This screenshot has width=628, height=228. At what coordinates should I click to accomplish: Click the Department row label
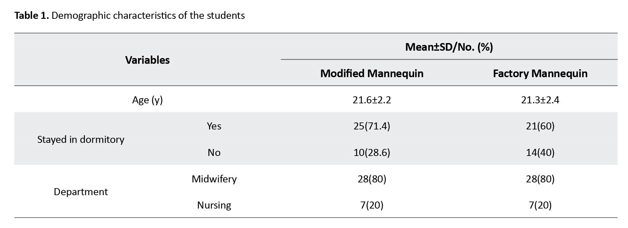81,192
